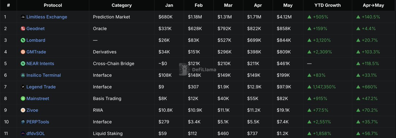Open the Limitless Exchange link
Viewport: 396px width, 138px height.
47,17
